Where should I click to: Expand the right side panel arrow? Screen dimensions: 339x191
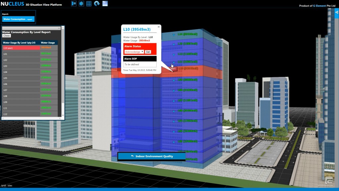pyautogui.click(x=337, y=12)
